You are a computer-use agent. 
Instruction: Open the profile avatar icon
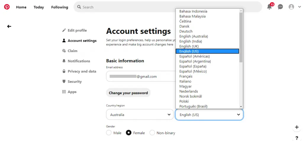291,7
